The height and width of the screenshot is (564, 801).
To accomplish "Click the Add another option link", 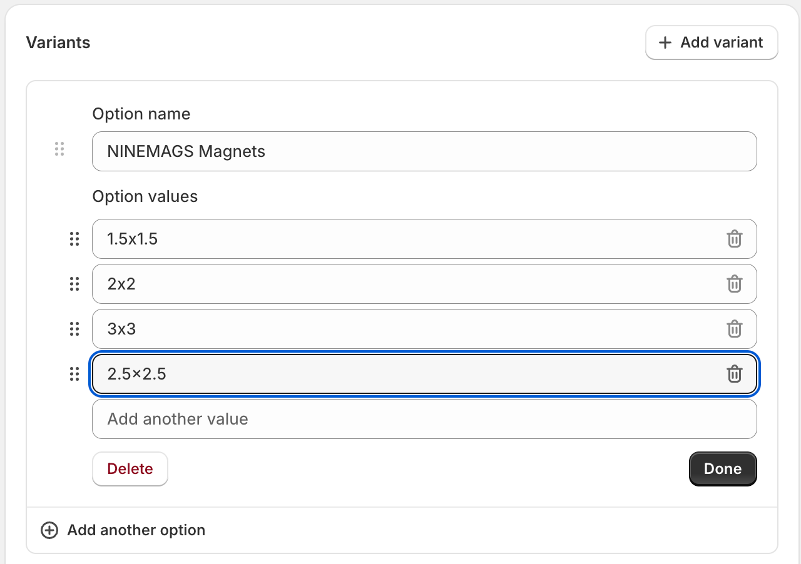I will click(x=136, y=530).
